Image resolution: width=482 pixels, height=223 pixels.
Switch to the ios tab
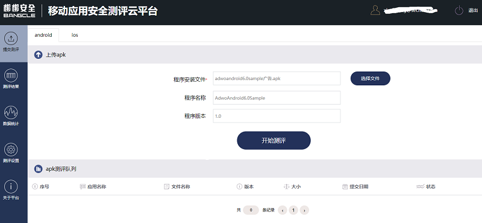[75, 35]
